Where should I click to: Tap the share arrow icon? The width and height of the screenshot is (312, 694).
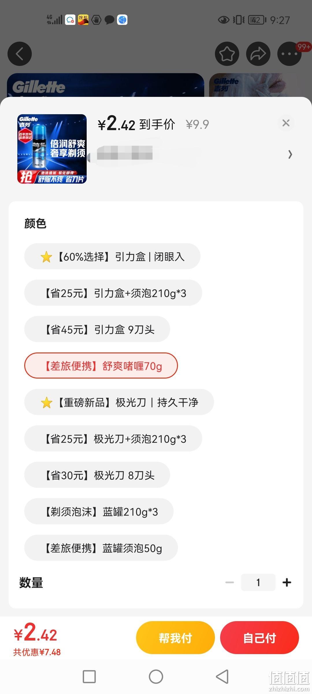coord(258,54)
